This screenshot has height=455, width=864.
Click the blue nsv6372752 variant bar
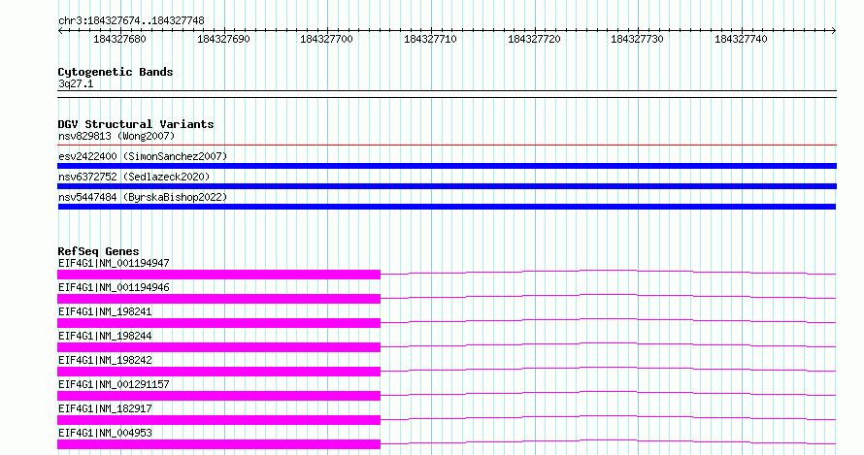tap(447, 186)
